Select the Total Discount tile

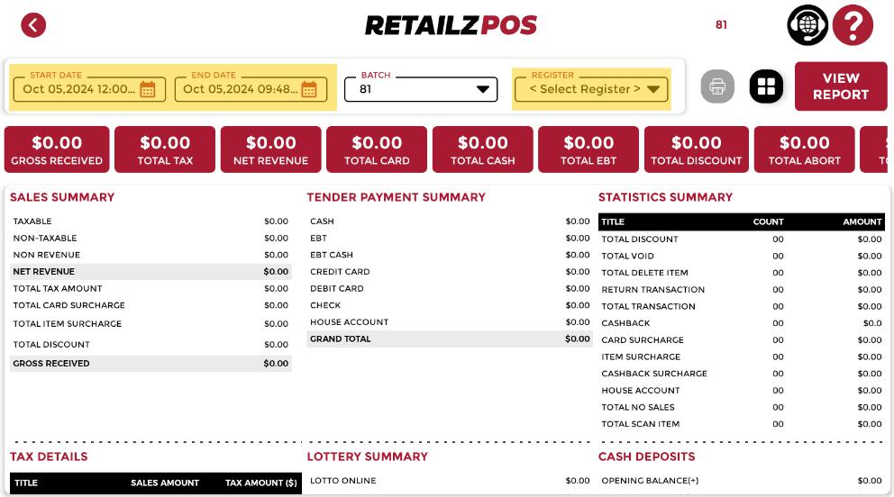click(696, 149)
